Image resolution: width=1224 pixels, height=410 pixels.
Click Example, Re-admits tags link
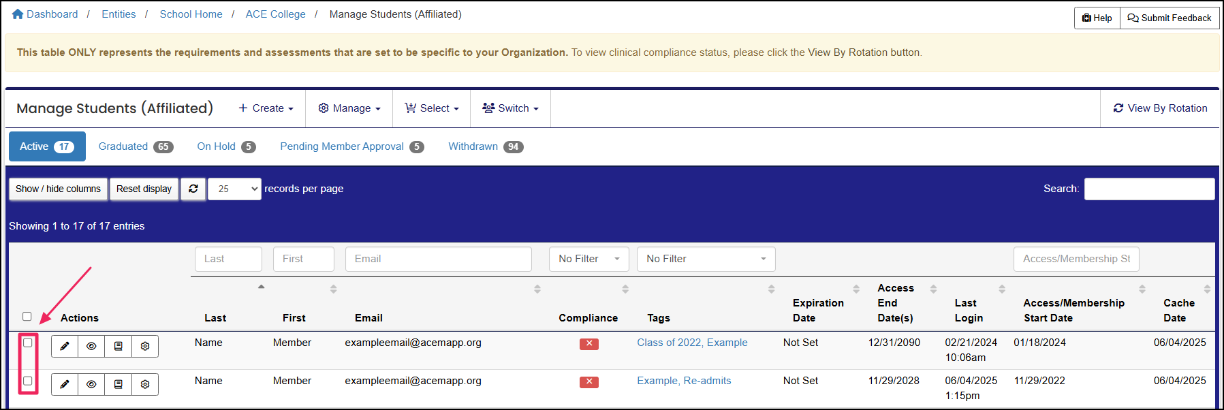click(684, 381)
